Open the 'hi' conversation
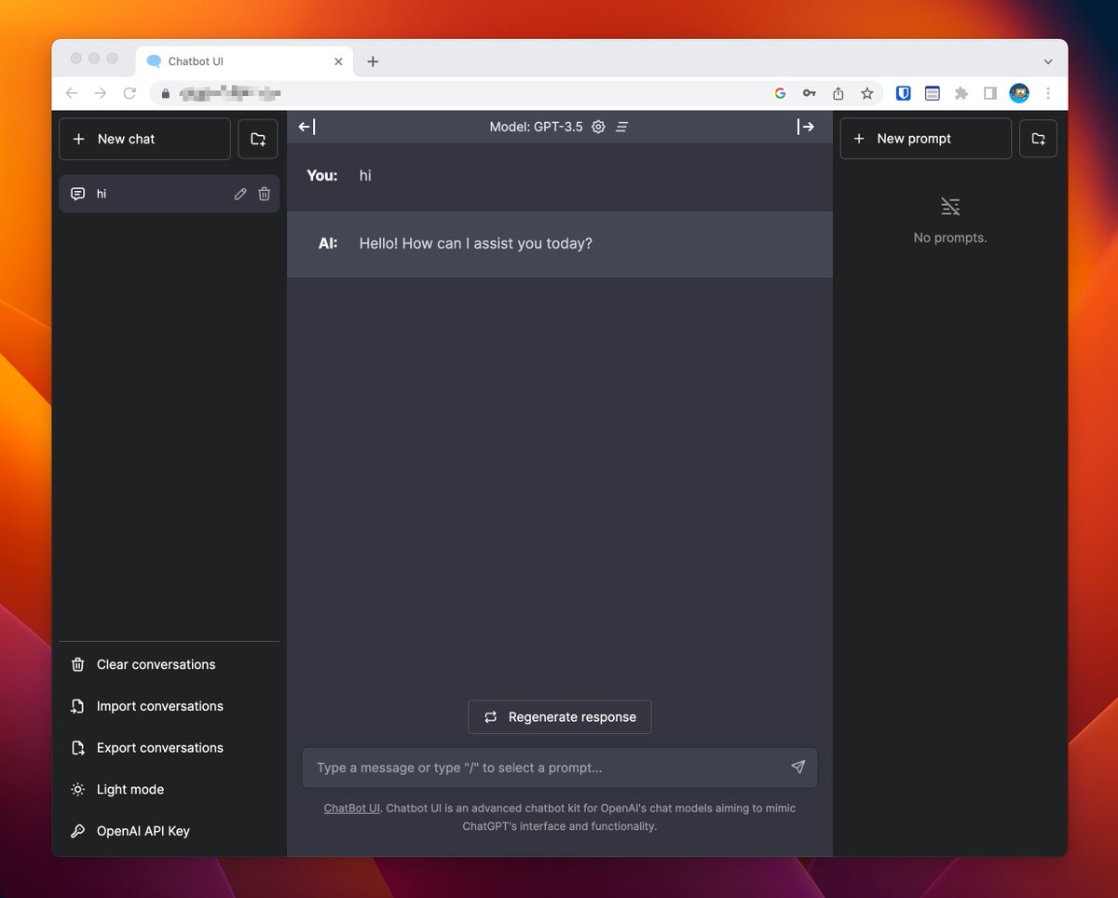 (x=169, y=194)
